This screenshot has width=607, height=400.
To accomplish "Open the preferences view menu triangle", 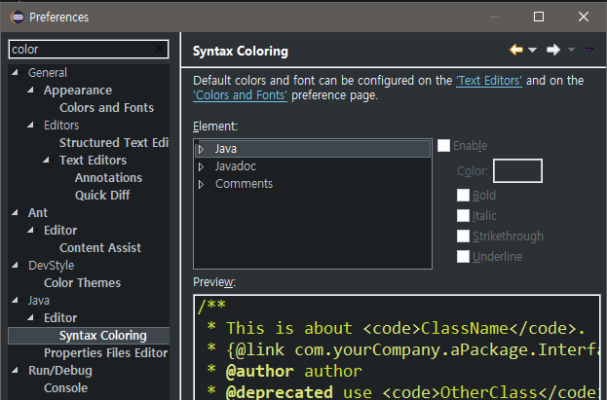I will (589, 50).
